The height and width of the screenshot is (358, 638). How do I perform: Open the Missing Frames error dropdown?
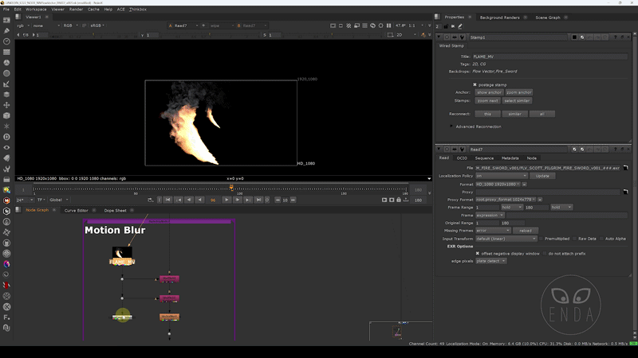(493, 231)
